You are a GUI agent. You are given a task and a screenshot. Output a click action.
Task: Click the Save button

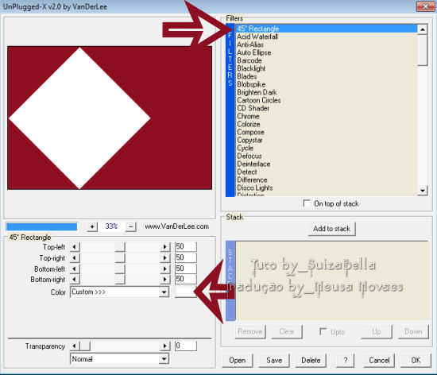(274, 361)
